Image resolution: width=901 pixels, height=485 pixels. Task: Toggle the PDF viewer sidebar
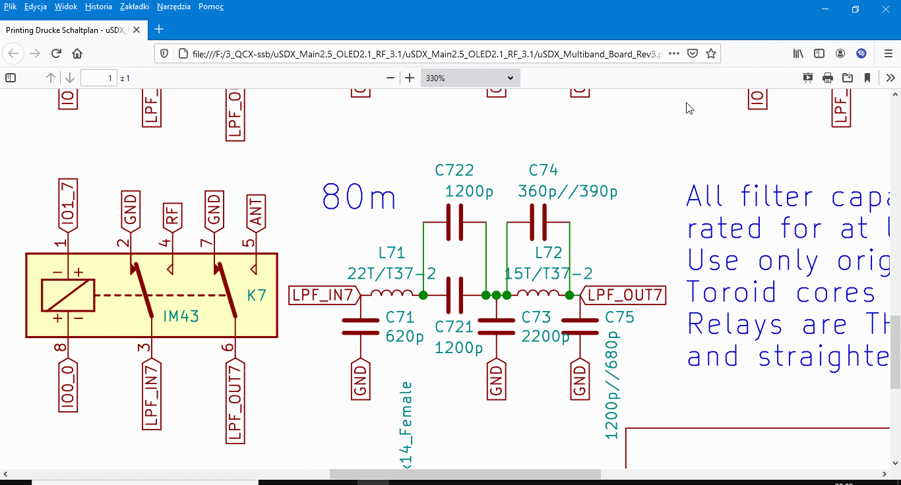[x=11, y=78]
